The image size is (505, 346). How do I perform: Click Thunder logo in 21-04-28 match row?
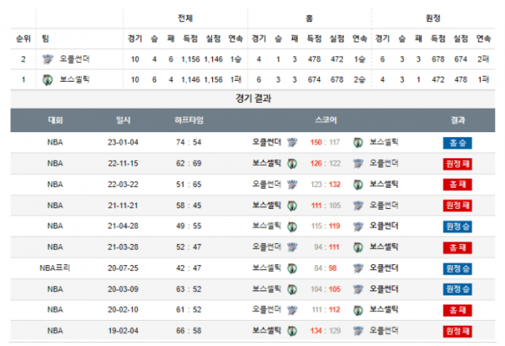pyautogui.click(x=359, y=226)
